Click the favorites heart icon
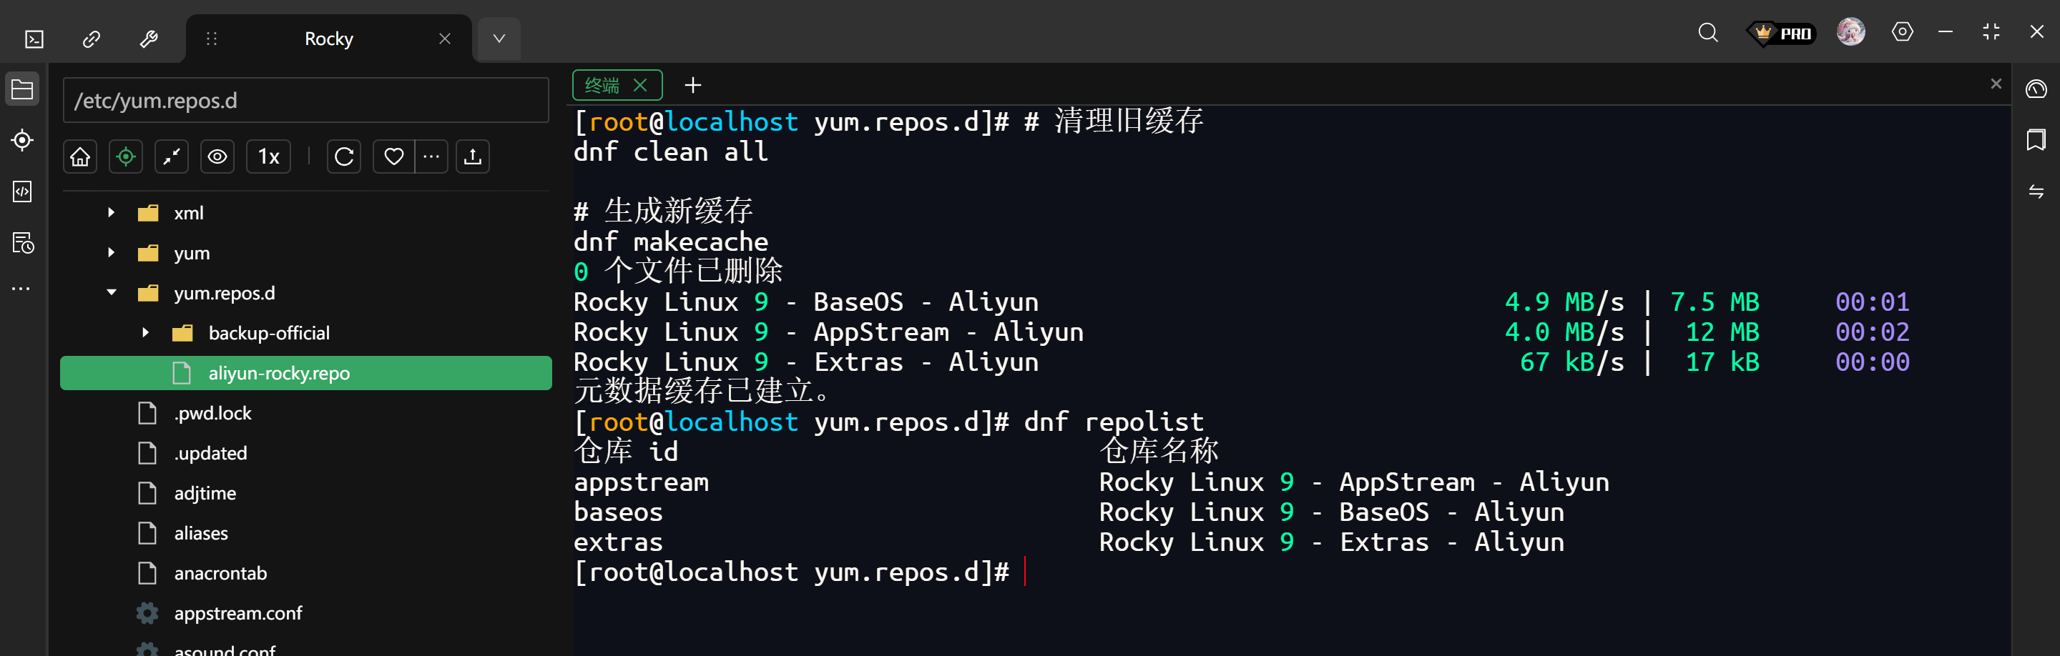The height and width of the screenshot is (656, 2060). click(393, 156)
